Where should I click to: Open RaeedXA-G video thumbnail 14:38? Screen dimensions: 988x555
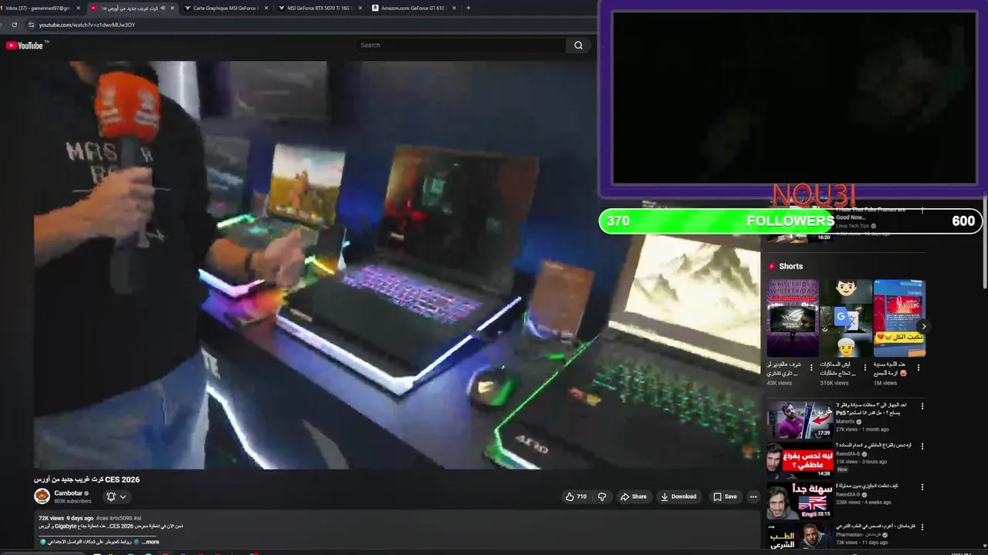tap(800, 460)
